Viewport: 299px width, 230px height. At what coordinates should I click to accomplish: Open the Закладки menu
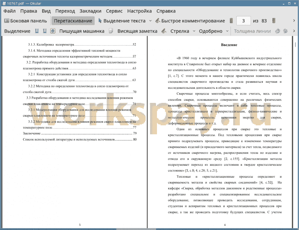tap(90, 11)
